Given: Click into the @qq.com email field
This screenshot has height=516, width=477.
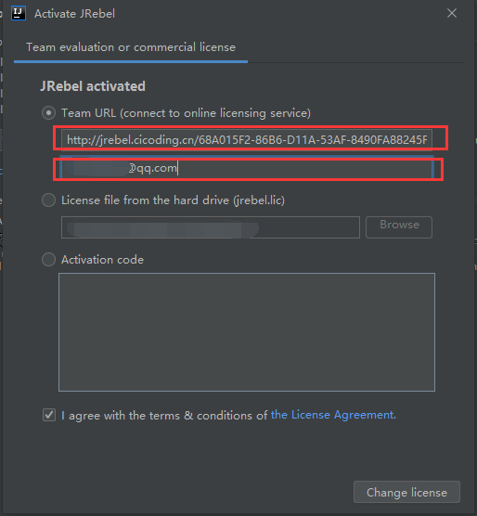Looking at the screenshot, I should [x=247, y=168].
